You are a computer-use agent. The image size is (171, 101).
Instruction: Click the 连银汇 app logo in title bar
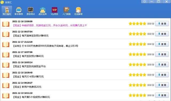[x=2, y=2]
